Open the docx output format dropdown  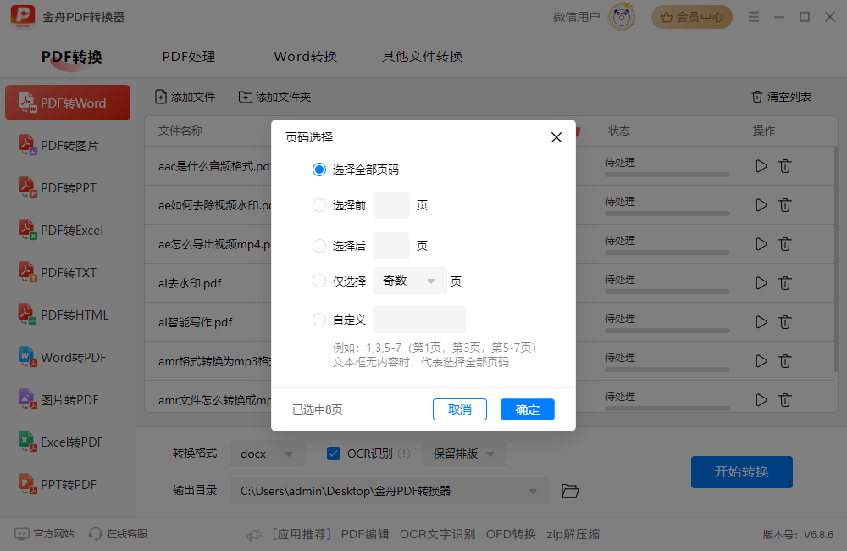click(x=267, y=454)
